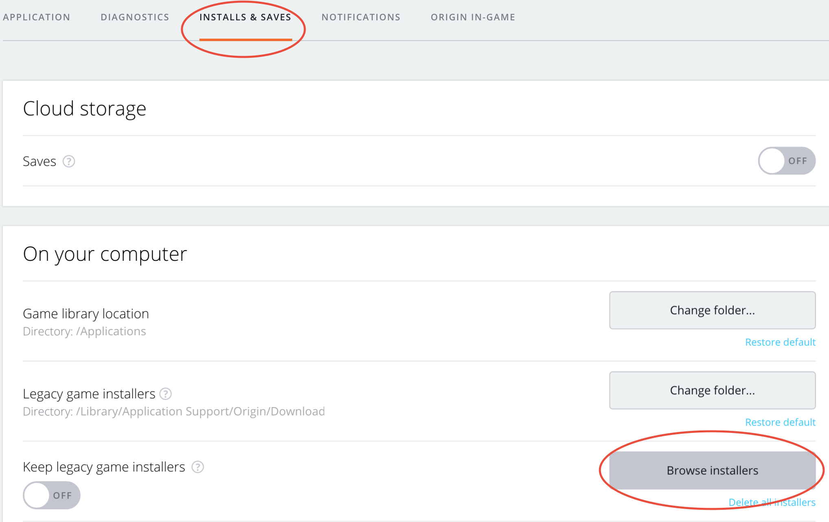829x522 pixels.
Task: Click the help icon next to Saves
Action: coord(69,162)
